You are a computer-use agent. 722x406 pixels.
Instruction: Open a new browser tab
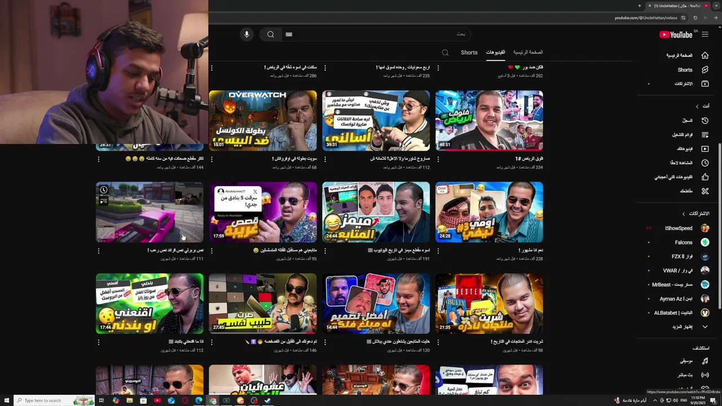coord(640,6)
